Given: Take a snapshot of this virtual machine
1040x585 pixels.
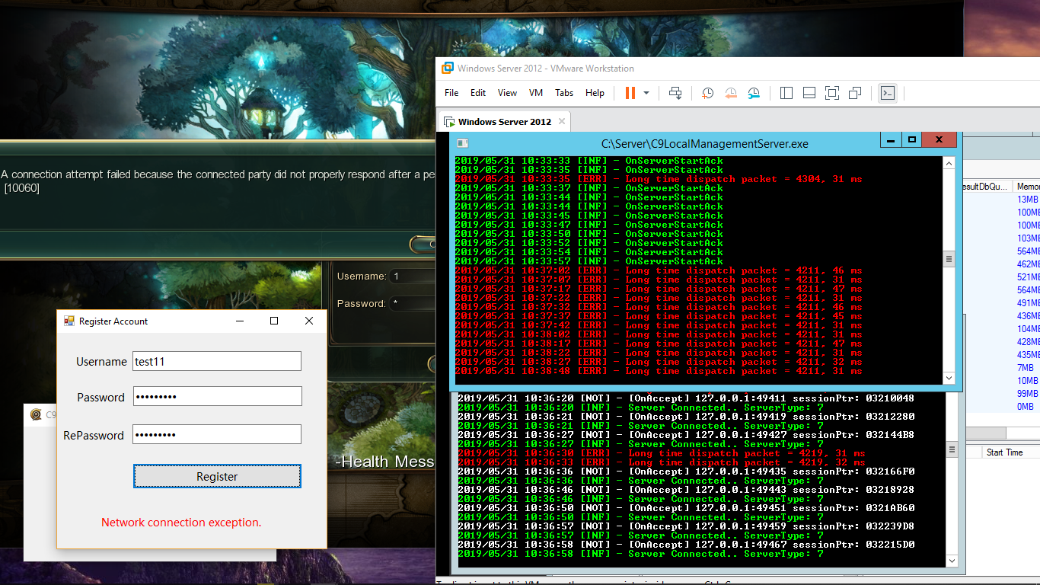Looking at the screenshot, I should 707,93.
